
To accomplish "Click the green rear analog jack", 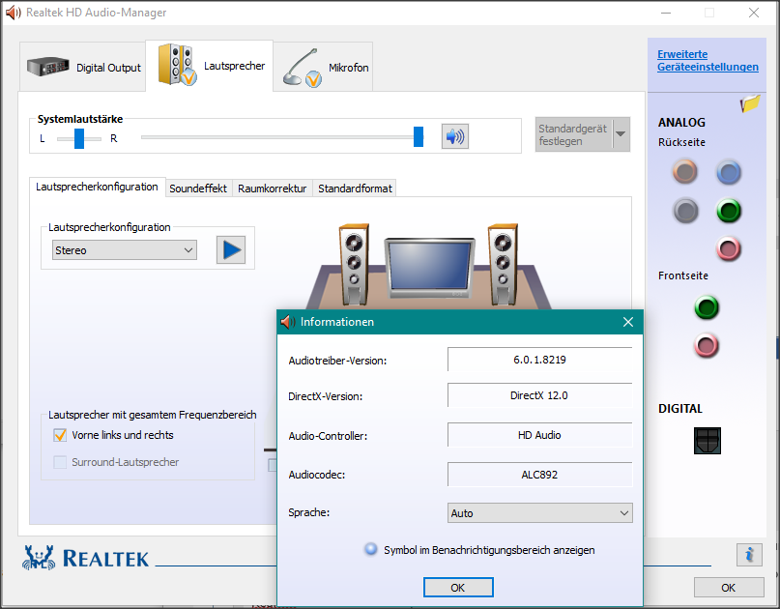I will (729, 211).
